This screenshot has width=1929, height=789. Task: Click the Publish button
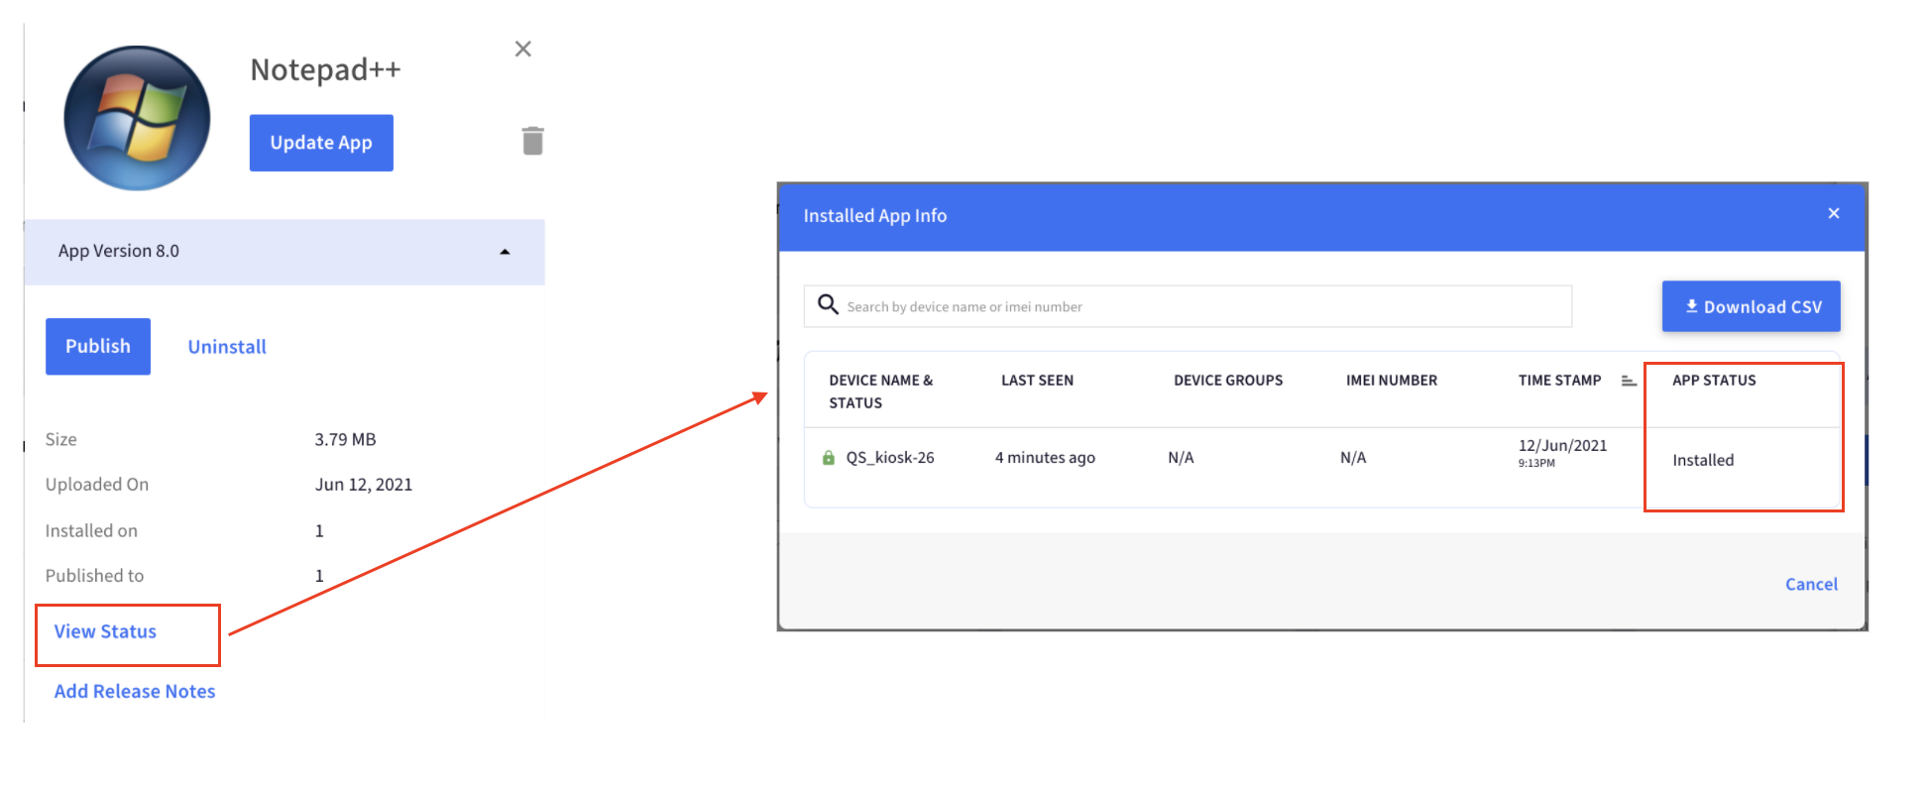[x=98, y=346]
